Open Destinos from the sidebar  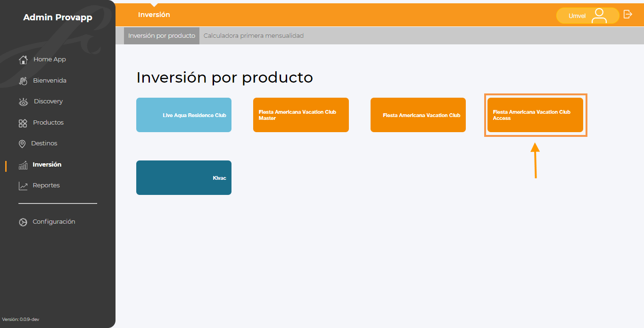pyautogui.click(x=44, y=143)
